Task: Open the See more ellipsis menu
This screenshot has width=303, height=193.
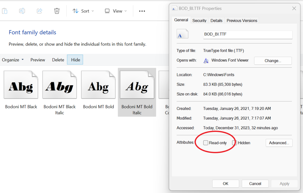Action: coord(142,11)
